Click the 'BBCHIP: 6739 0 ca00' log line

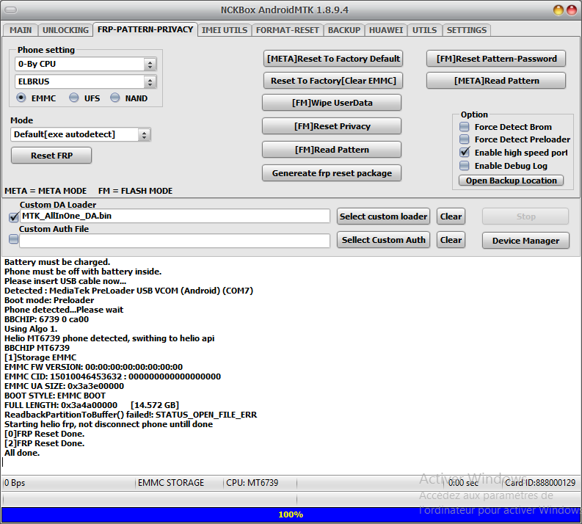(x=46, y=319)
